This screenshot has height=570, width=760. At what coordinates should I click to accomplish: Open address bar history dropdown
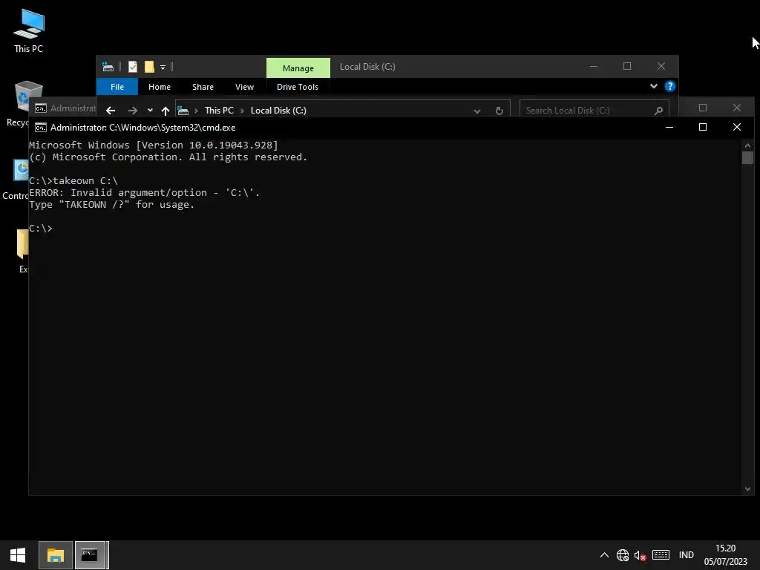coord(477,111)
